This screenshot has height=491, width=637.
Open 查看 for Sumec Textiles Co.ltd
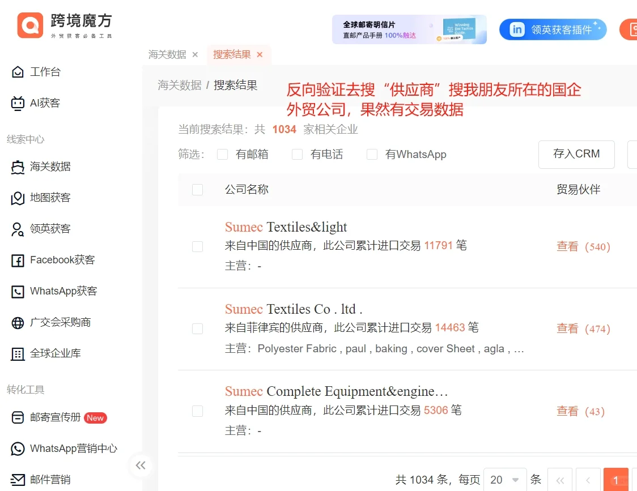pyautogui.click(x=567, y=328)
